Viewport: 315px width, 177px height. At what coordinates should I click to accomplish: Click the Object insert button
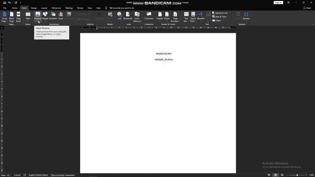tap(217, 21)
